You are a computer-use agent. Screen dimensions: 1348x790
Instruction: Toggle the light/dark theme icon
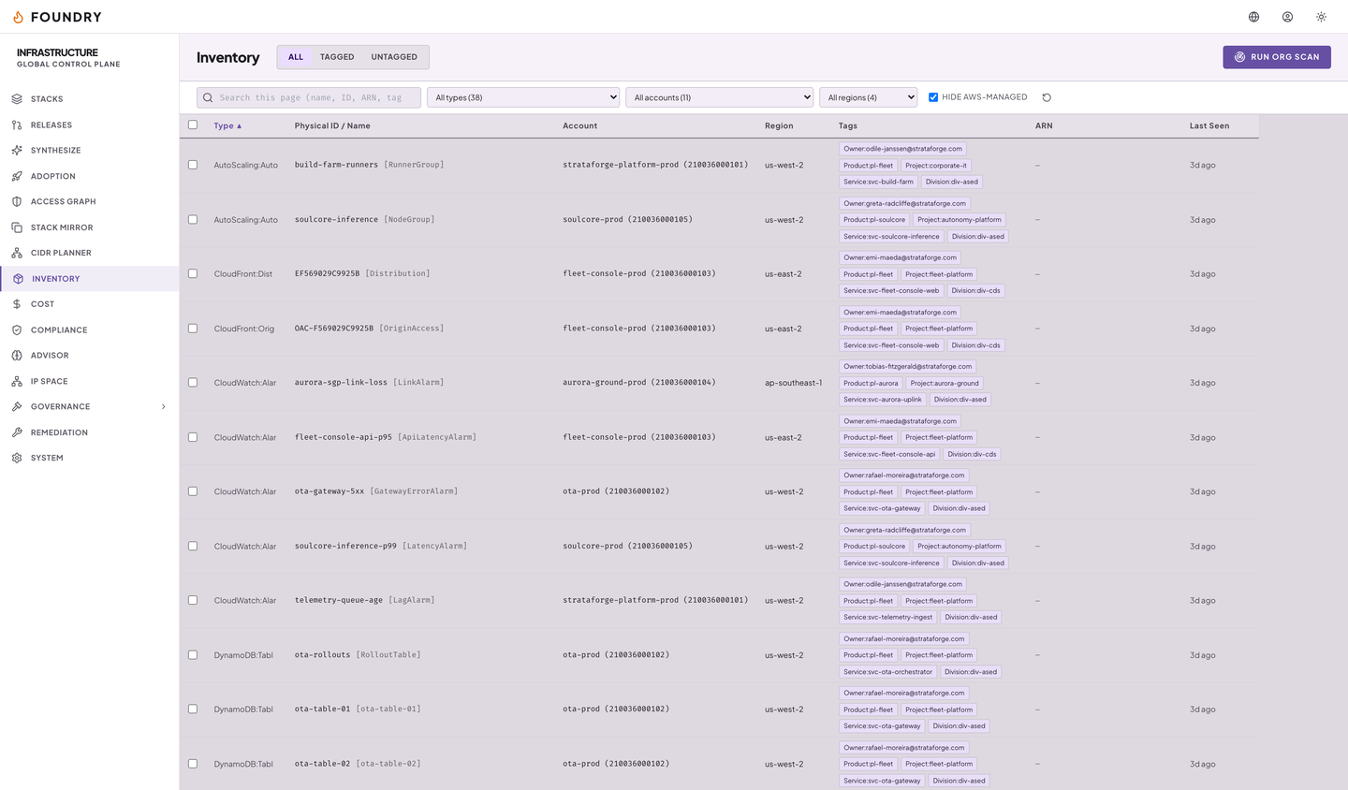click(x=1322, y=17)
